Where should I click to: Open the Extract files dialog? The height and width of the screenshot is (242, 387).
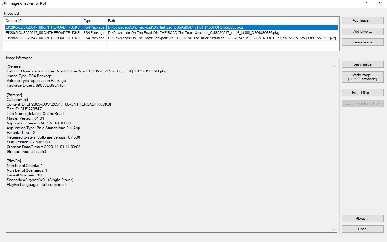pos(362,93)
